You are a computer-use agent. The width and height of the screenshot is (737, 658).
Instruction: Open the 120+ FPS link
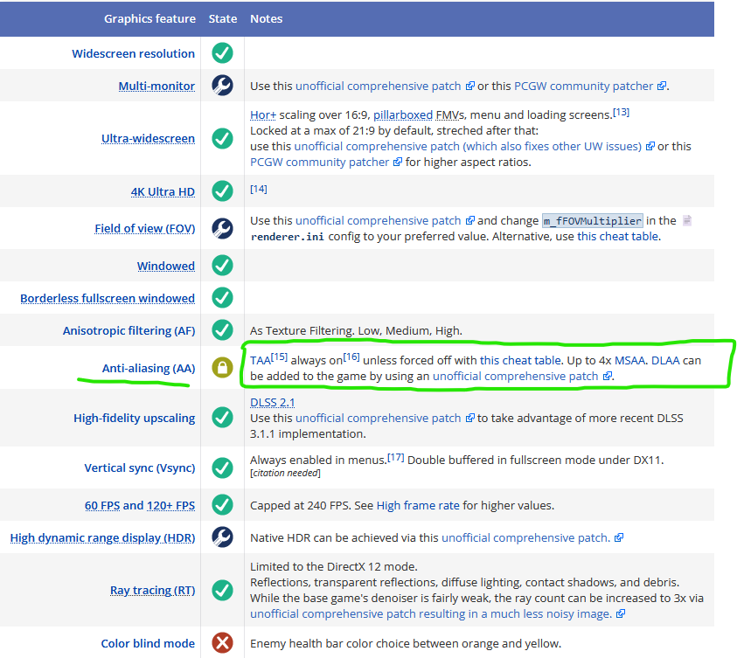(170, 505)
